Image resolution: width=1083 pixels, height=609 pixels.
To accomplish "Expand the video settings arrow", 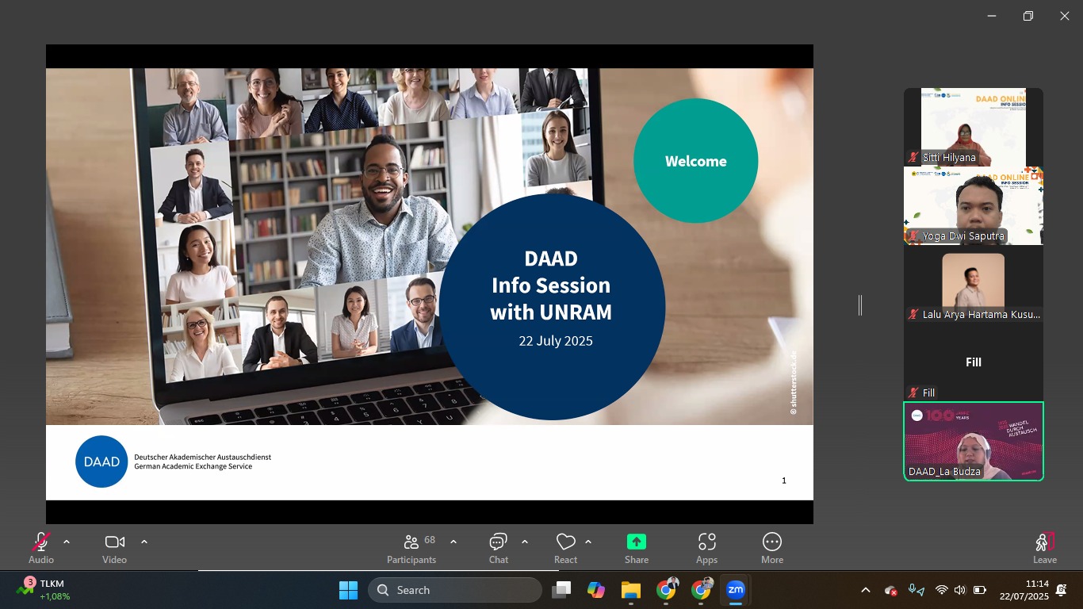I will (x=144, y=542).
